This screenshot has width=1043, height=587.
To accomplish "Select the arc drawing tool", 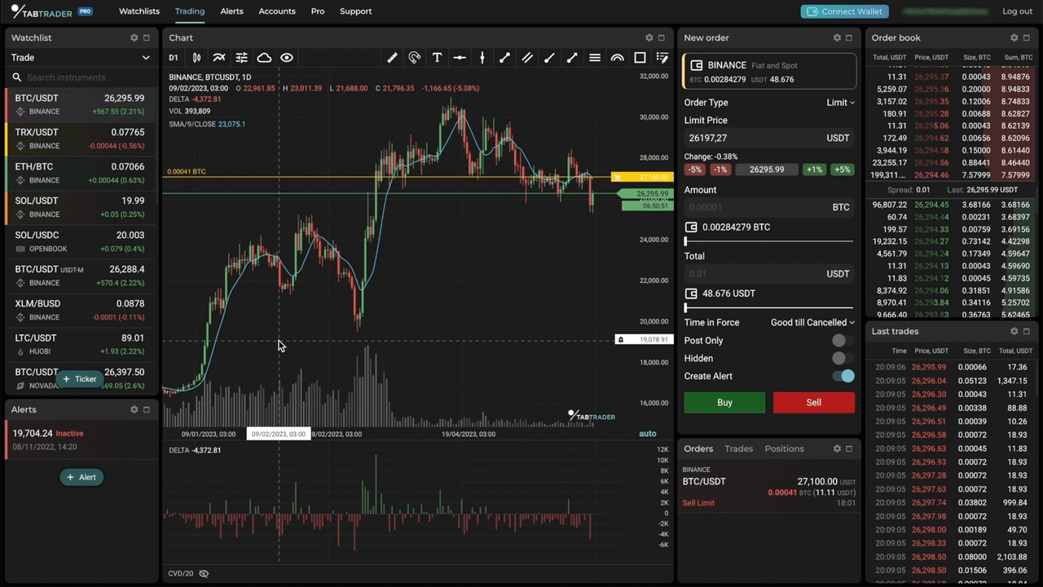I will [x=617, y=58].
